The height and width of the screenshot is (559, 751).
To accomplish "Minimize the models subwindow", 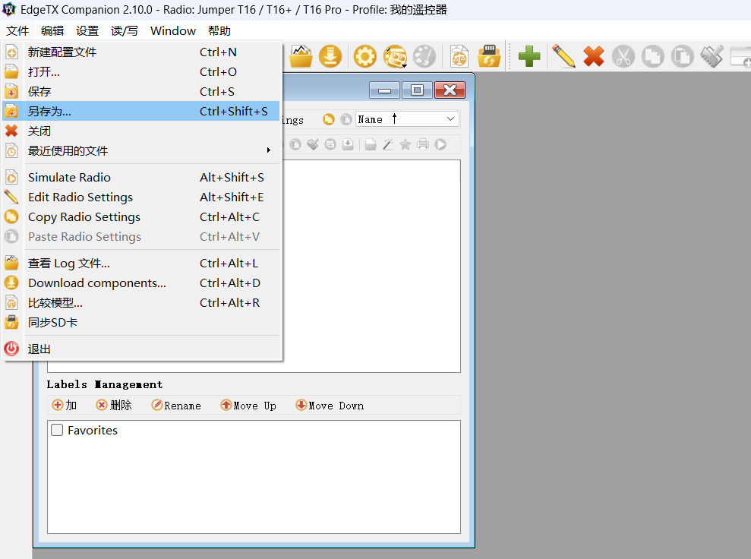I will point(384,90).
